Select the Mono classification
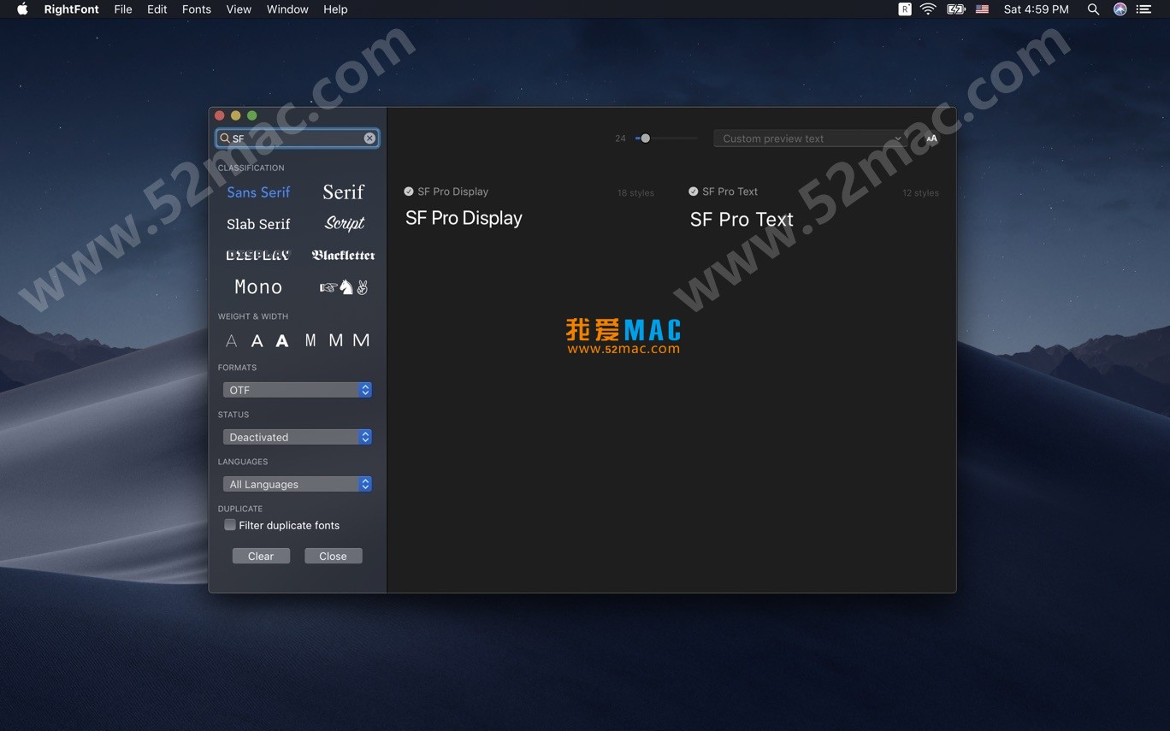The width and height of the screenshot is (1170, 731). (258, 287)
